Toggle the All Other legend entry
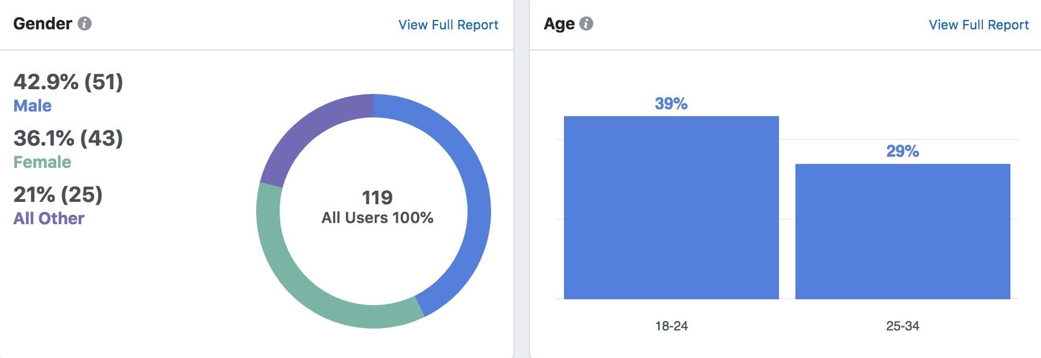 coord(49,218)
